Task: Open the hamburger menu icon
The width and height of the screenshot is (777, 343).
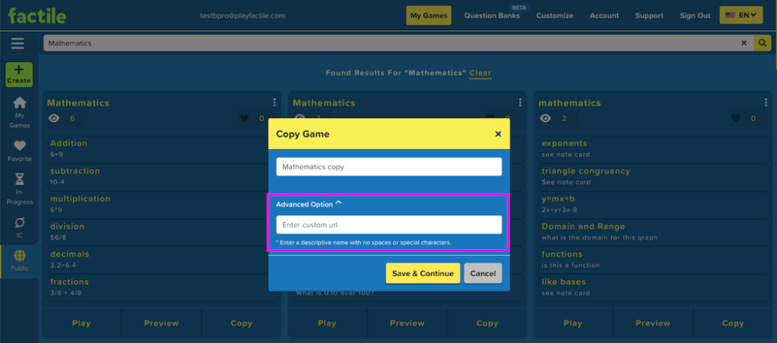Action: [17, 43]
